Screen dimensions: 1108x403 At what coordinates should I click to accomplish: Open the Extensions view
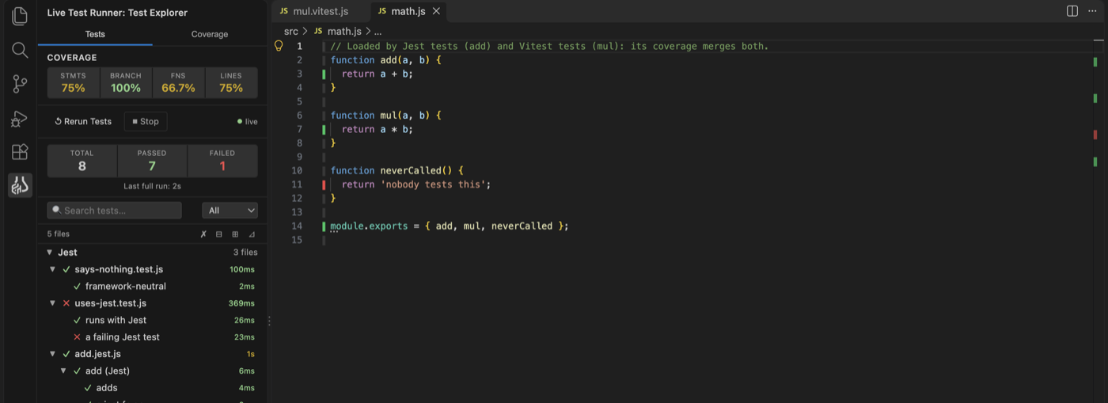(x=20, y=152)
